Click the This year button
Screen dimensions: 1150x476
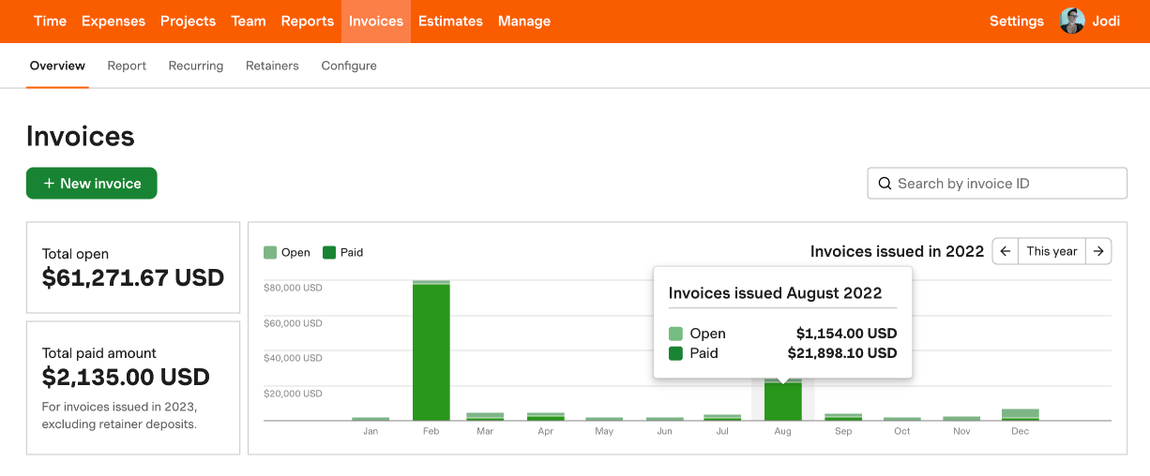1052,251
